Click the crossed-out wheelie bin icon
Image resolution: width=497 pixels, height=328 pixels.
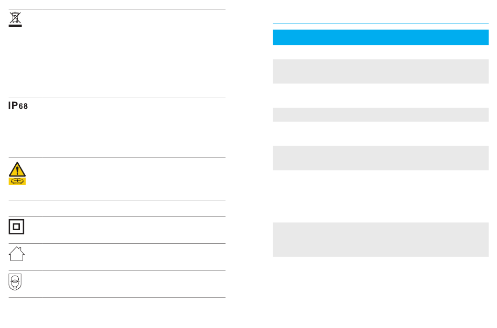point(15,18)
